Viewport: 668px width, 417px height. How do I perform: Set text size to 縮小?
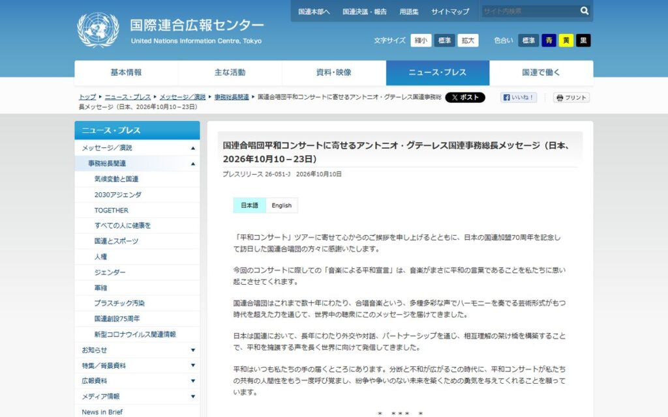tap(421, 40)
